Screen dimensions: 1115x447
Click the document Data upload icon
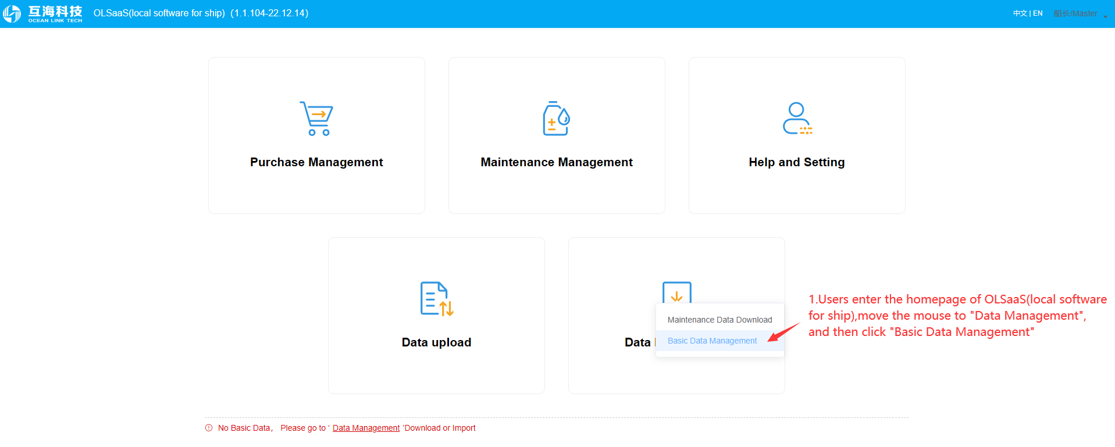coord(437,299)
